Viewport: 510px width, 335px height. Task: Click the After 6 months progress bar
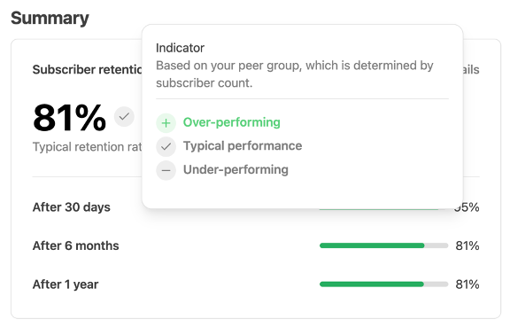pyautogui.click(x=383, y=245)
